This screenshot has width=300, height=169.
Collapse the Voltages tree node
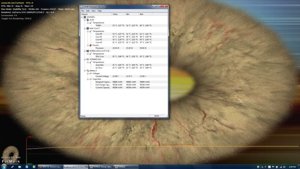tap(88, 74)
